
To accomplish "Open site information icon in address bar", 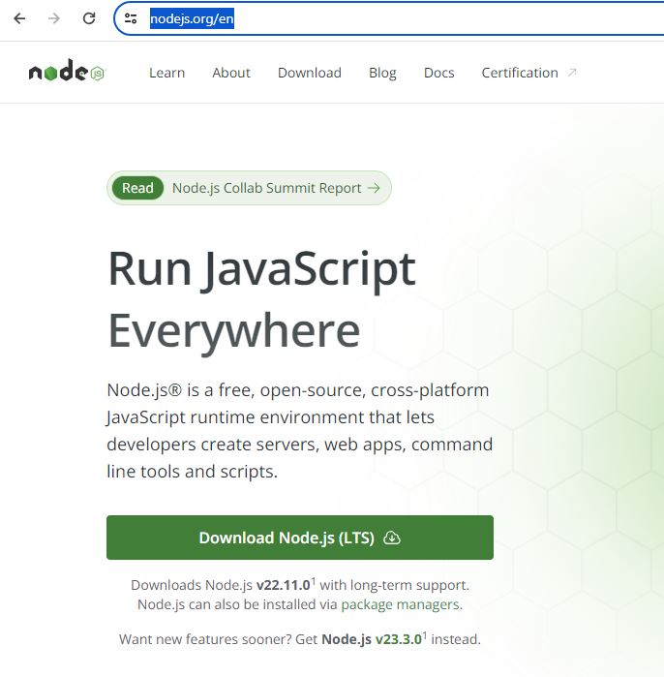I will [131, 18].
